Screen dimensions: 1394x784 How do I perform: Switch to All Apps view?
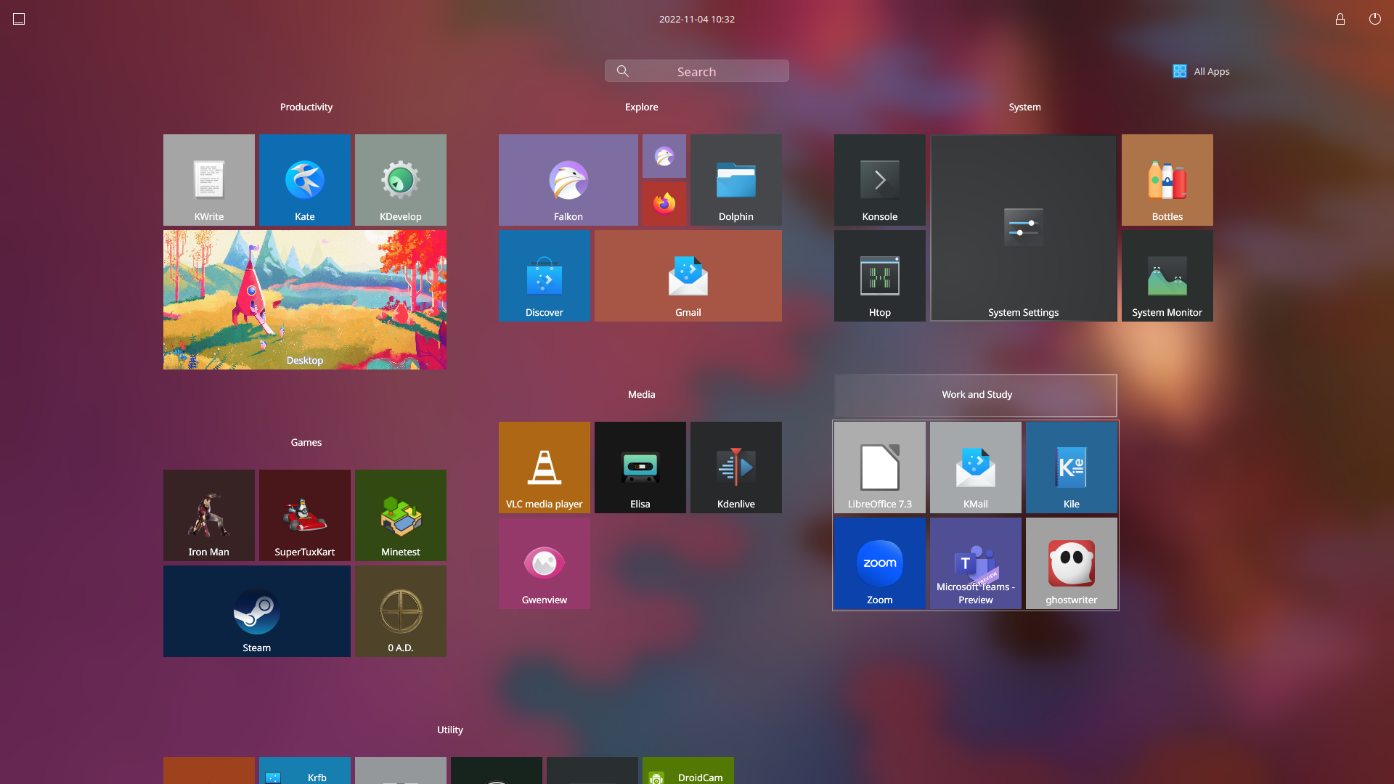coord(1201,71)
